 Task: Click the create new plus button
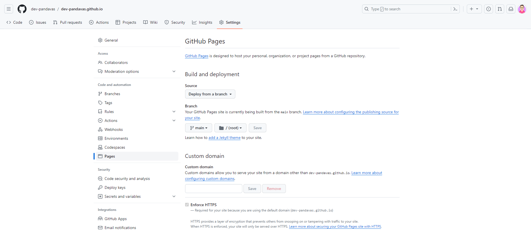[474, 9]
